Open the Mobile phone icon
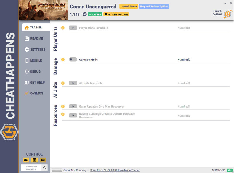This screenshot has height=173, width=234. [27, 60]
